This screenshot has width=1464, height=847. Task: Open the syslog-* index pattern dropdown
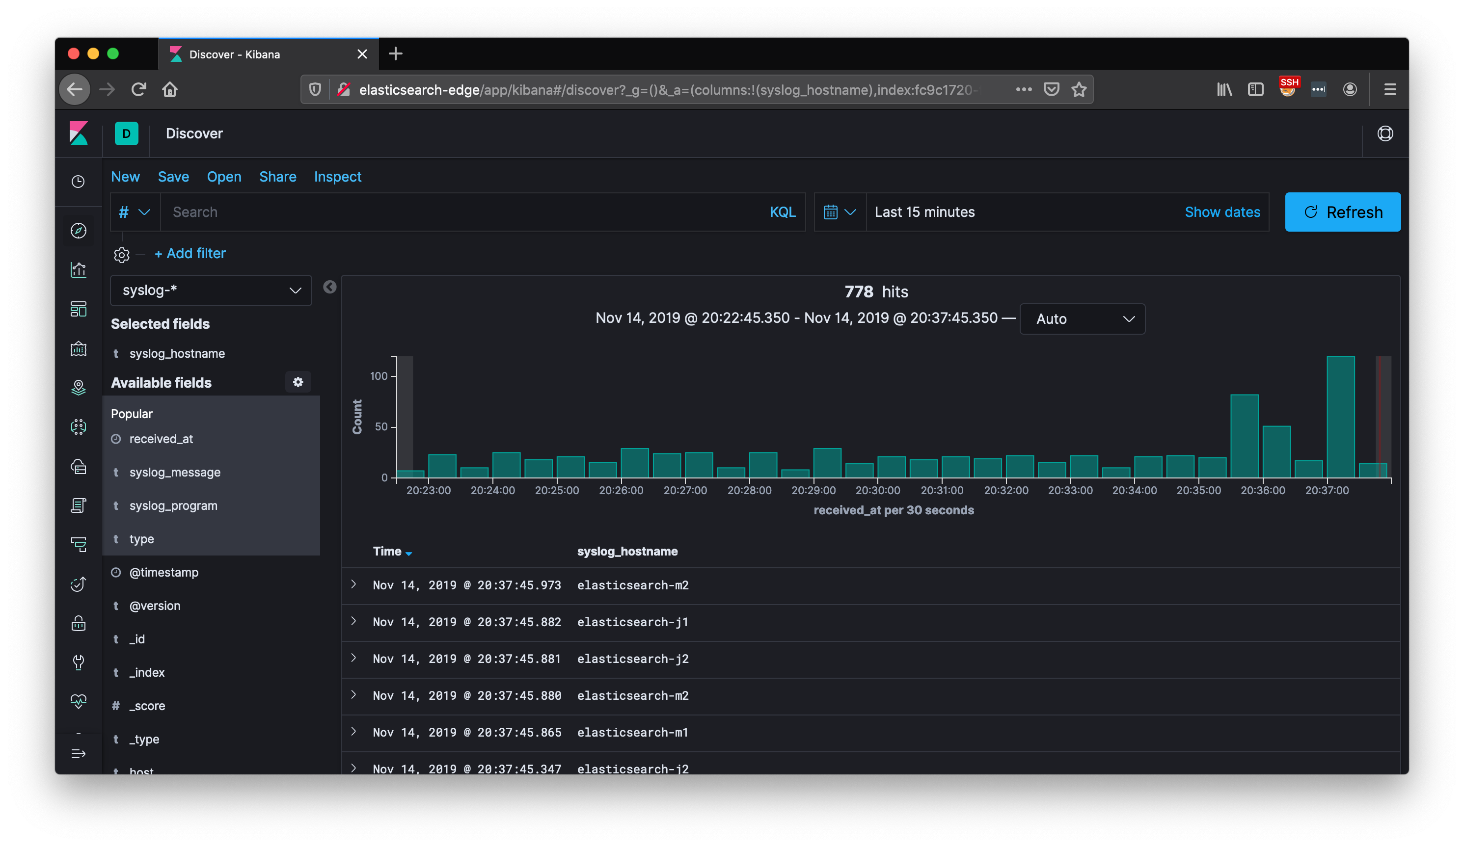coord(211,291)
